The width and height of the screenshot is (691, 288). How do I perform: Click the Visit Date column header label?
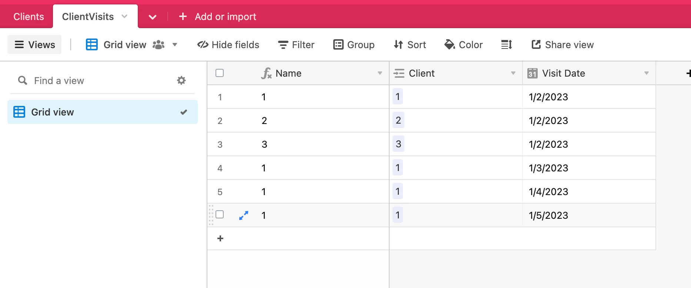564,73
